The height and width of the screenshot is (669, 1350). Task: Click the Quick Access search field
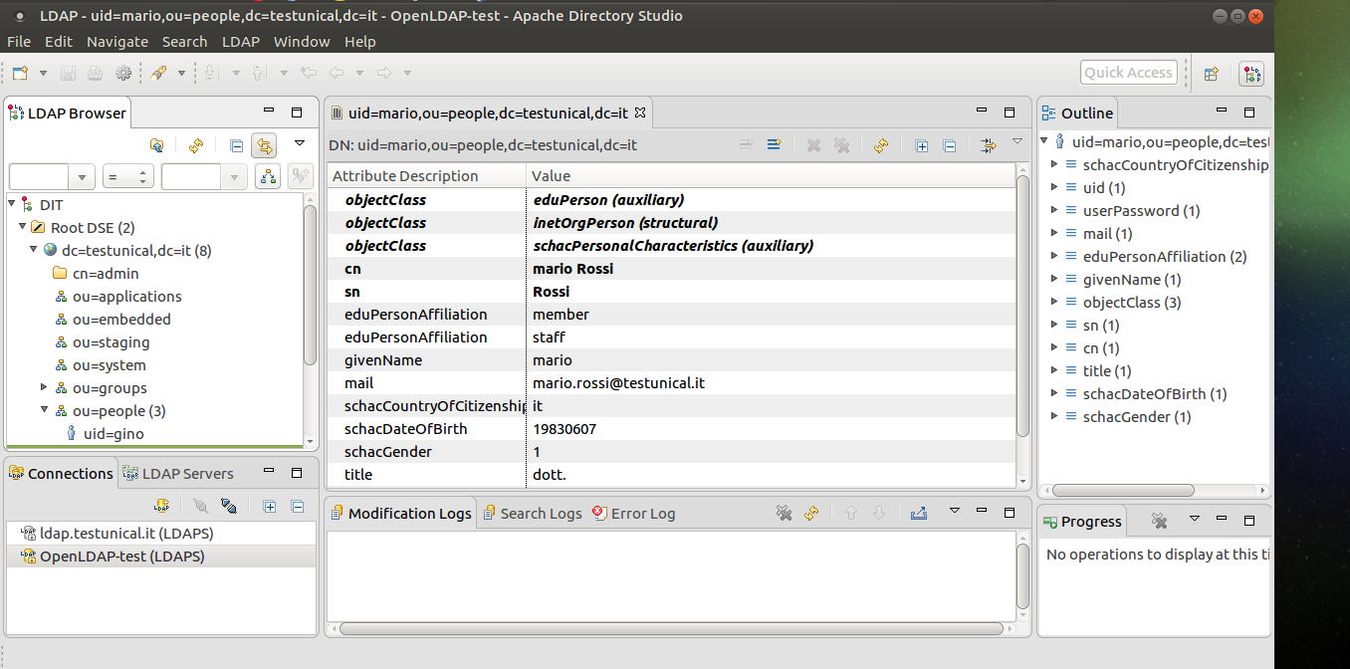[1128, 73]
